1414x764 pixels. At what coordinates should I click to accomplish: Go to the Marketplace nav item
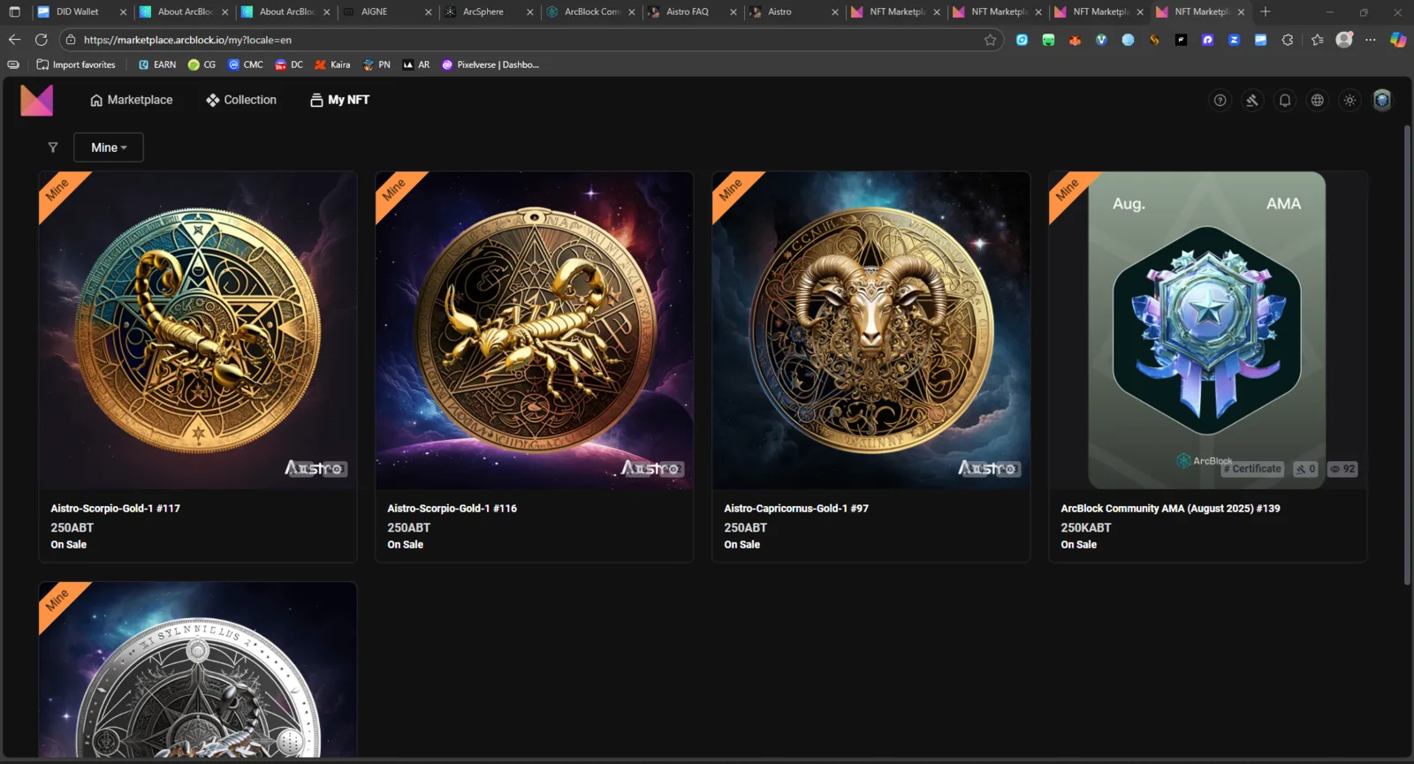132,101
